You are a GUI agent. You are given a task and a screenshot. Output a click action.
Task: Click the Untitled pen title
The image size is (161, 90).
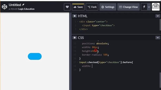(15, 5)
